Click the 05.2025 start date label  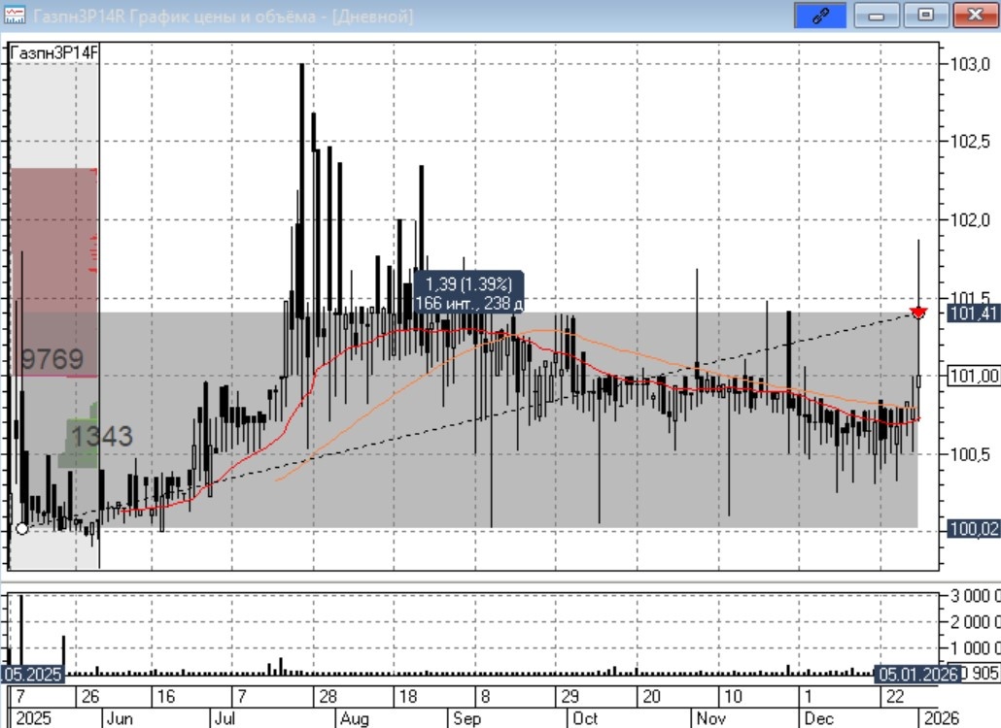(33, 674)
